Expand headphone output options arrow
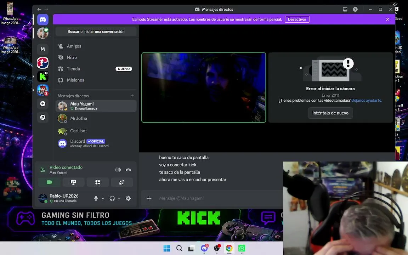 [x=119, y=198]
